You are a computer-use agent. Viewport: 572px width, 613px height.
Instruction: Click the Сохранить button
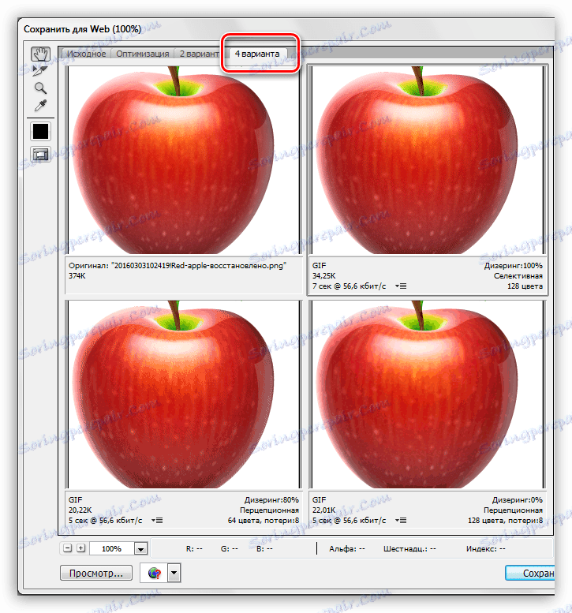coord(530,573)
